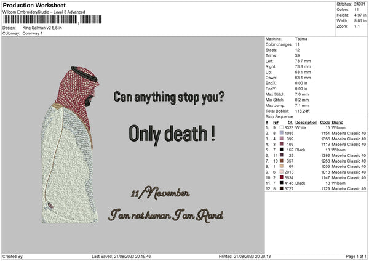Click the dark red swatch beside code 1147
The height and width of the screenshot is (261, 369).
pyautogui.click(x=282, y=177)
